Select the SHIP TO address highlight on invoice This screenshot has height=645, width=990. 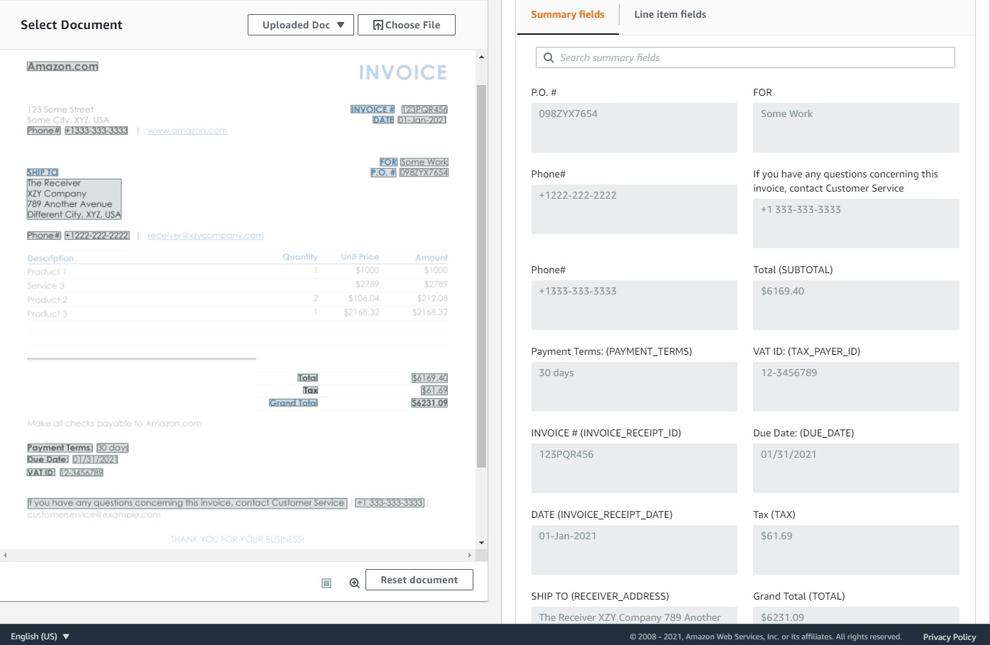73,199
